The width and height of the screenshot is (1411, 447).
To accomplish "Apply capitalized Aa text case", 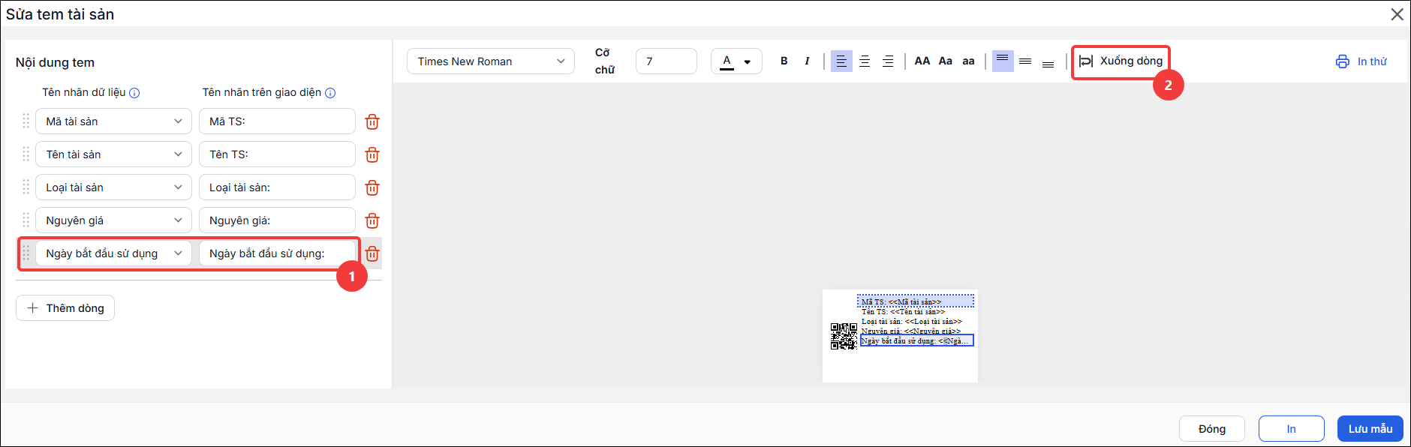I will pos(946,61).
